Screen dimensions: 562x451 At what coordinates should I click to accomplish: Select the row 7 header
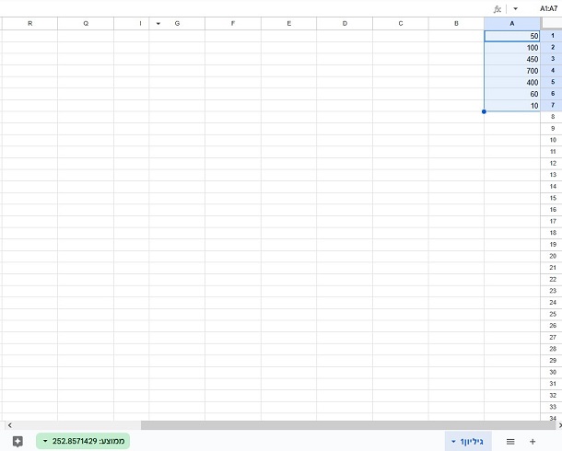pyautogui.click(x=552, y=106)
